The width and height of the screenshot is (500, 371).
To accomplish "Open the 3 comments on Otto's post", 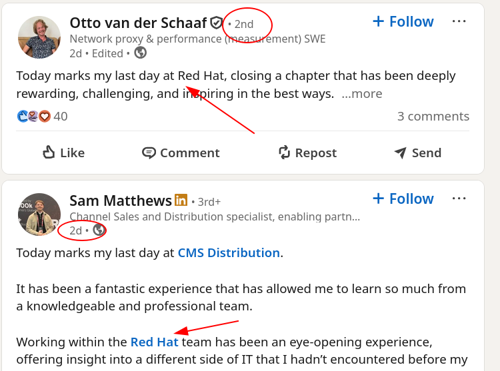I will click(x=433, y=117).
